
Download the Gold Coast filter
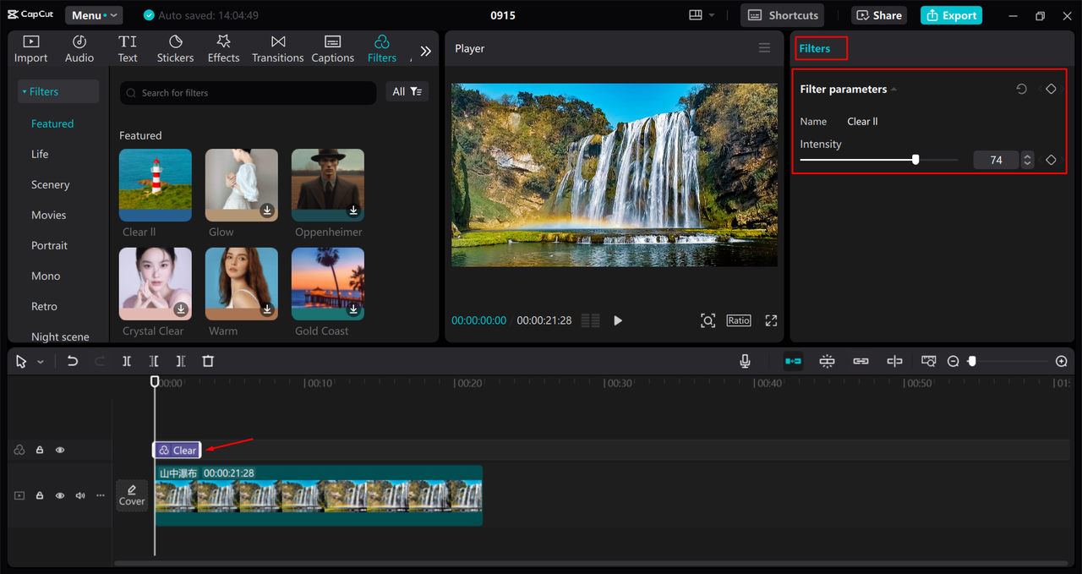(x=353, y=309)
